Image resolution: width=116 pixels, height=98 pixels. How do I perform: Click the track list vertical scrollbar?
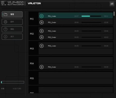coord(114,14)
